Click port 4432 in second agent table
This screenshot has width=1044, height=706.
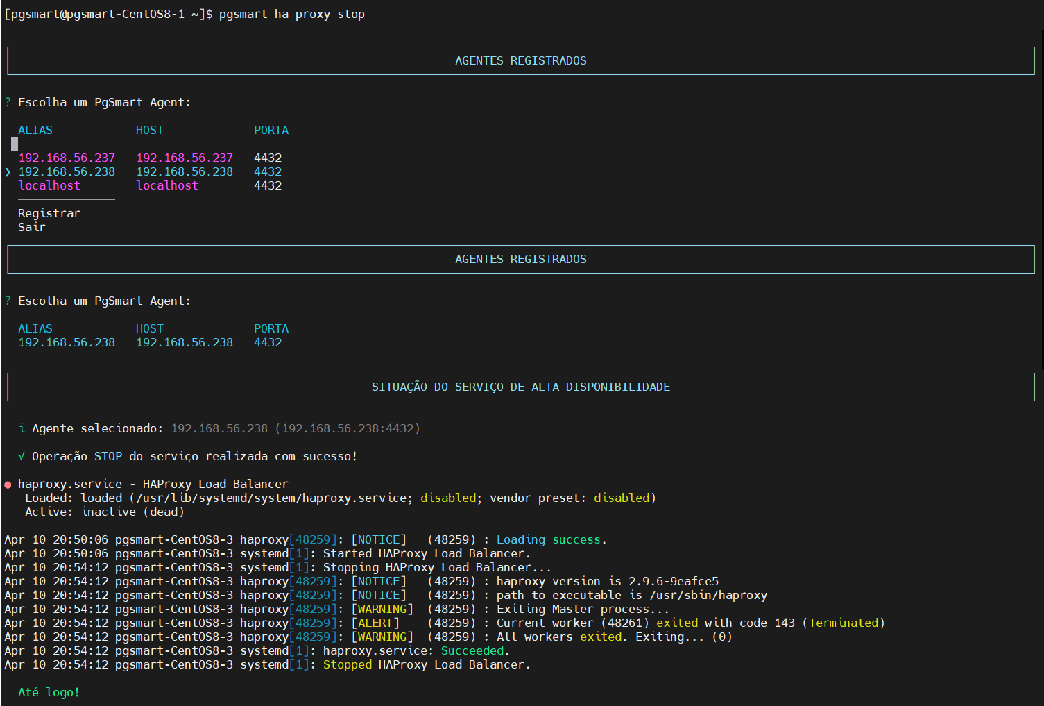click(268, 342)
